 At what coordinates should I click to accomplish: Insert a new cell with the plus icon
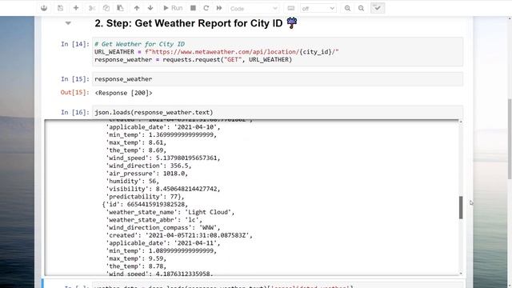pyautogui.click(x=76, y=8)
